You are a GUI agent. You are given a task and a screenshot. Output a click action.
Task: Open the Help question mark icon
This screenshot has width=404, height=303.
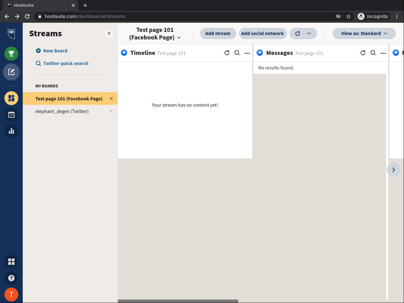point(11,278)
